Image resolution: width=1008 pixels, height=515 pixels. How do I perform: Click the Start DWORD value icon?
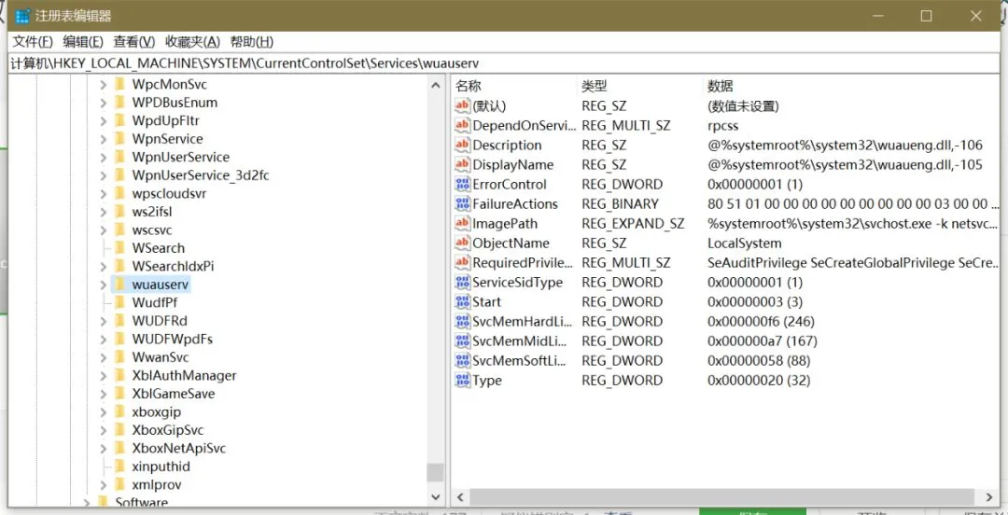pyautogui.click(x=462, y=302)
